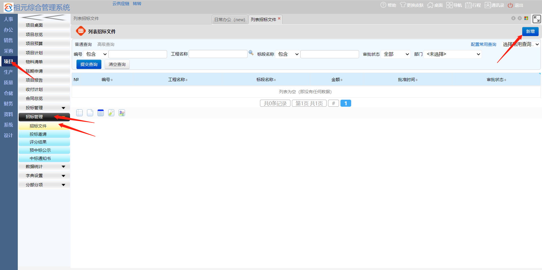
Task: Open the 审批状态 全部 dropdown
Action: [x=396, y=54]
